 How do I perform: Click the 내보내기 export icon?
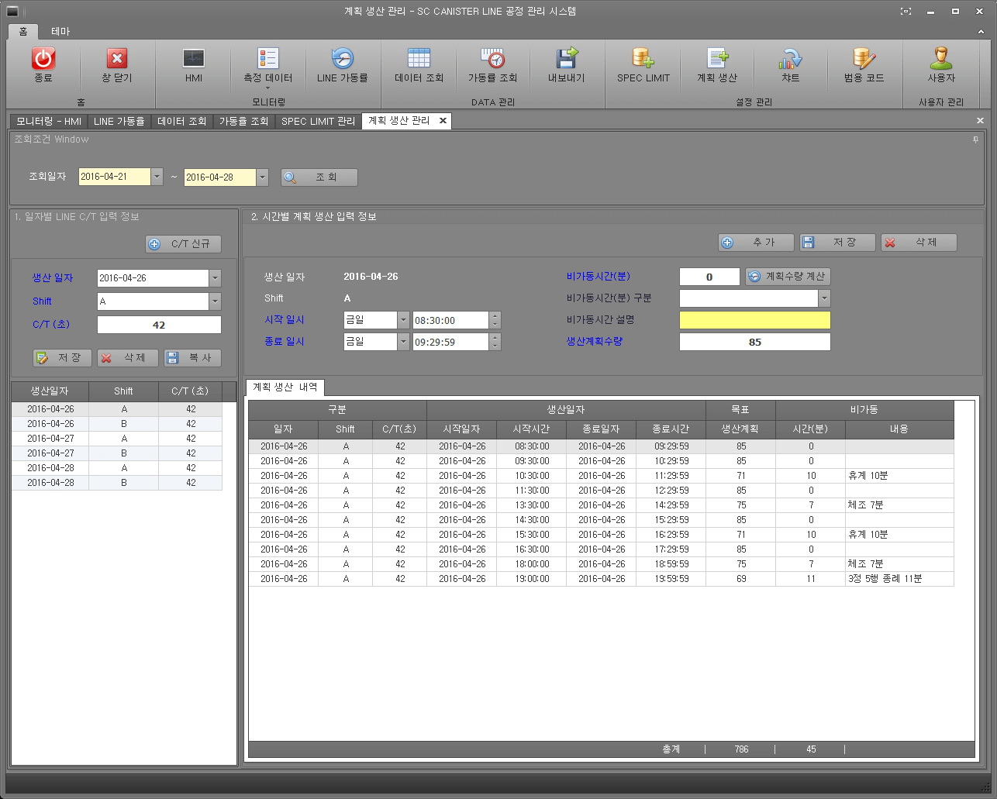point(566,60)
